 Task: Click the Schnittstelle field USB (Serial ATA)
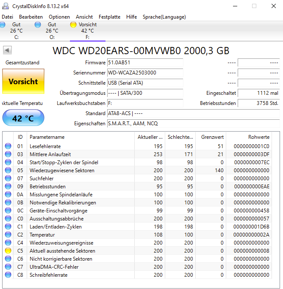tap(145, 83)
